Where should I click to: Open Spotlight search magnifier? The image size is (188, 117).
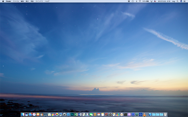[x=177, y=1]
